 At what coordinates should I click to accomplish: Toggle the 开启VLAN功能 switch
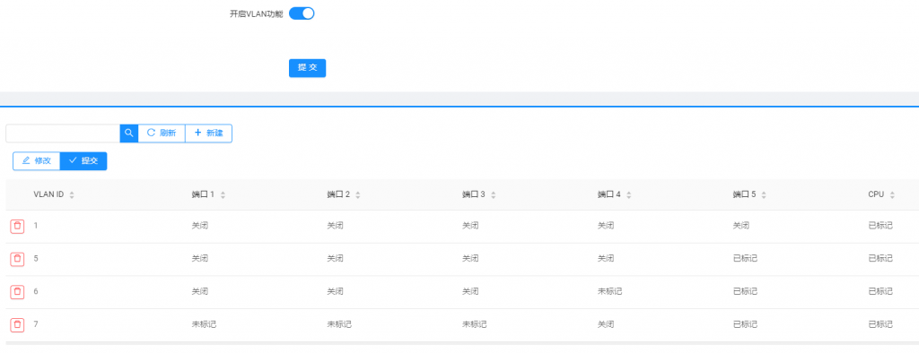pyautogui.click(x=302, y=13)
